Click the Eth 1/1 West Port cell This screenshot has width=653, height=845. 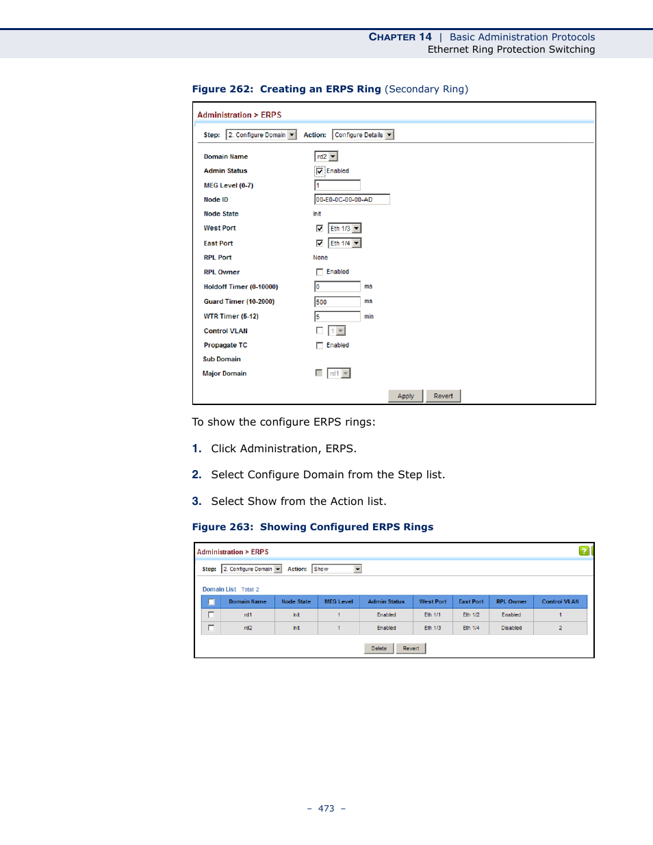[433, 615]
